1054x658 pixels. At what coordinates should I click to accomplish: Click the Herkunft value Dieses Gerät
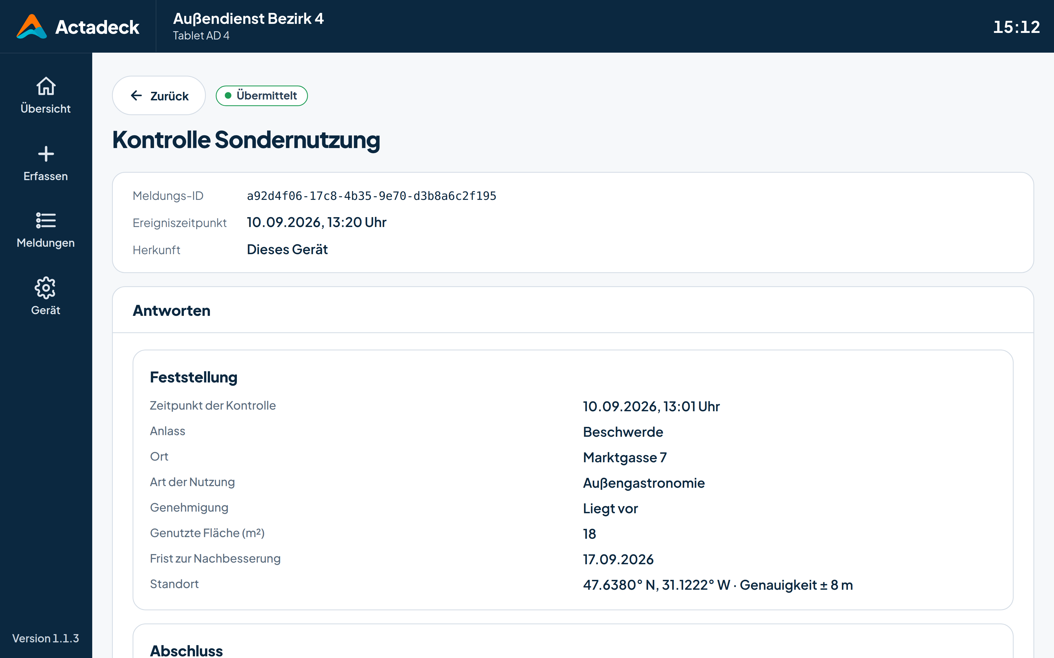pyautogui.click(x=287, y=249)
